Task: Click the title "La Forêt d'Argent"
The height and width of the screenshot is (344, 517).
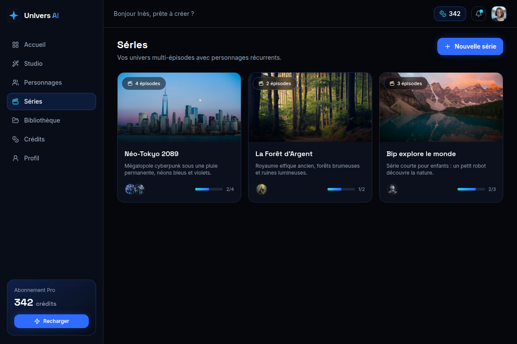Action: tap(284, 154)
